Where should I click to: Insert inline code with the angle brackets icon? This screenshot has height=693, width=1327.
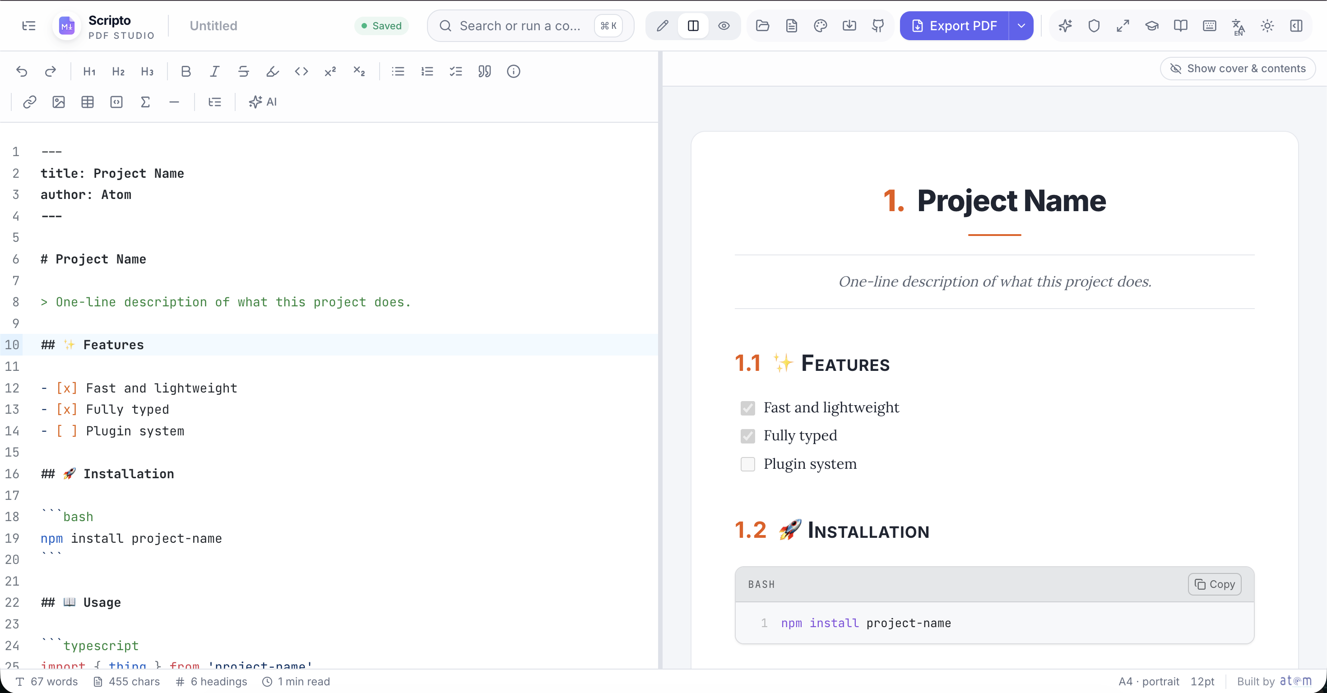[x=302, y=72]
